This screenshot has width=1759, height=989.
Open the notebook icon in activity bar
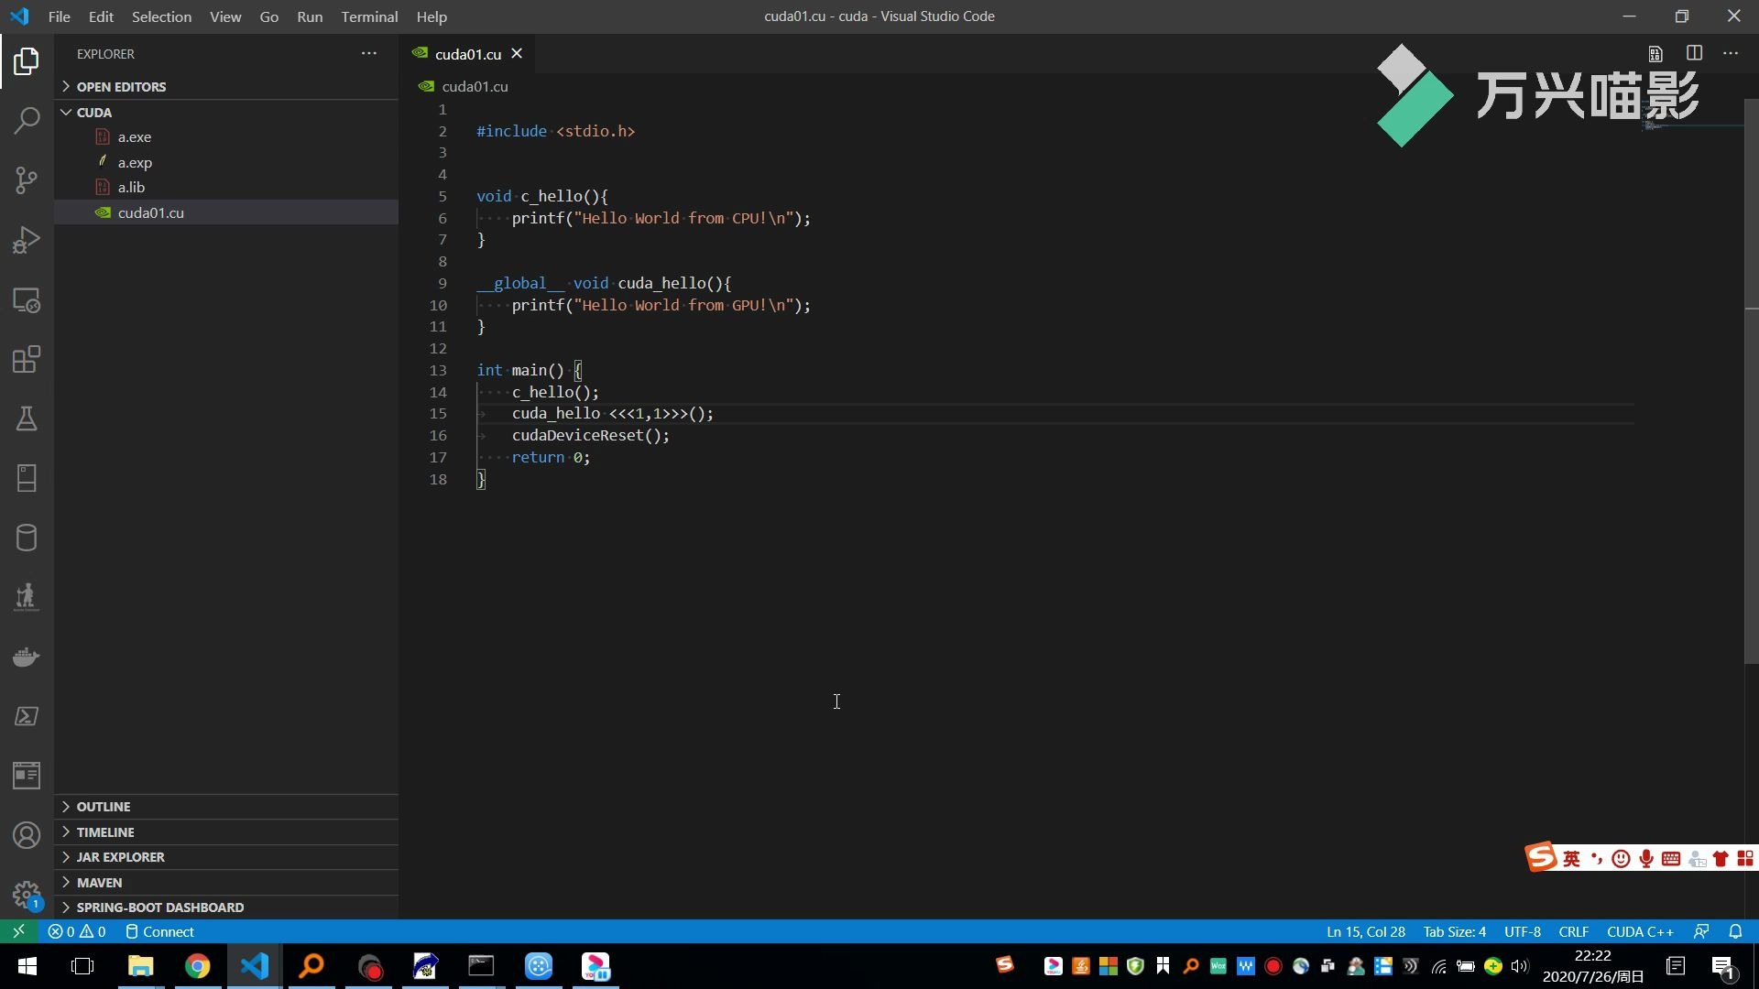coord(27,478)
